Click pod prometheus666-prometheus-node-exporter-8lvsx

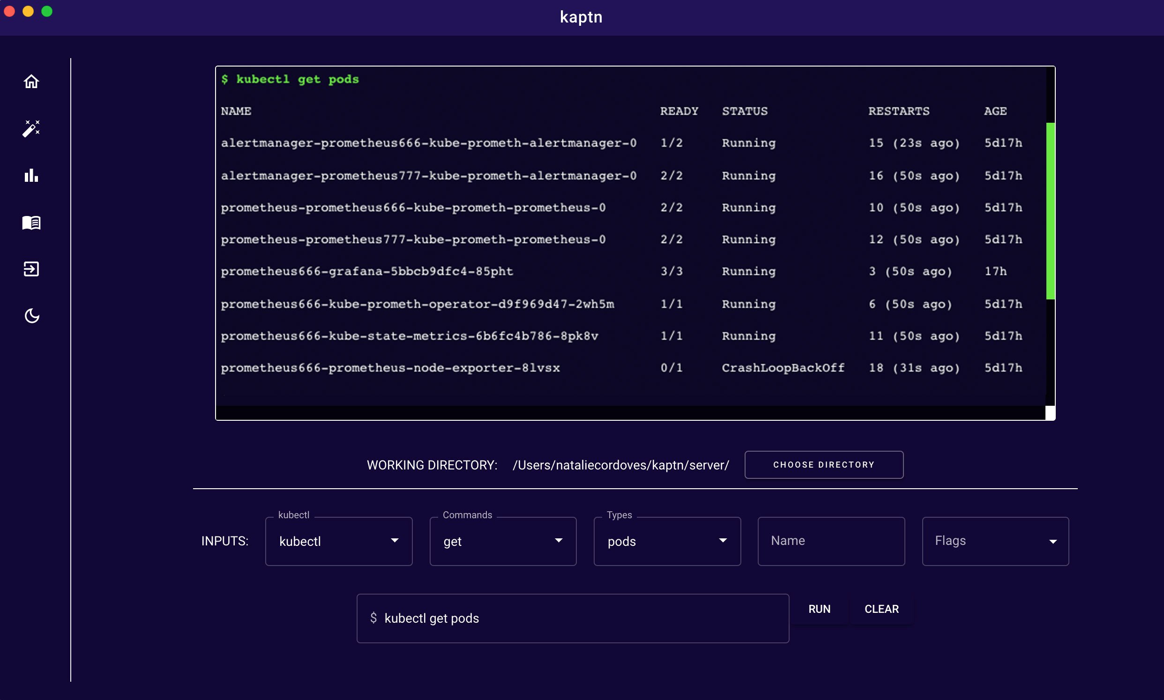click(390, 368)
